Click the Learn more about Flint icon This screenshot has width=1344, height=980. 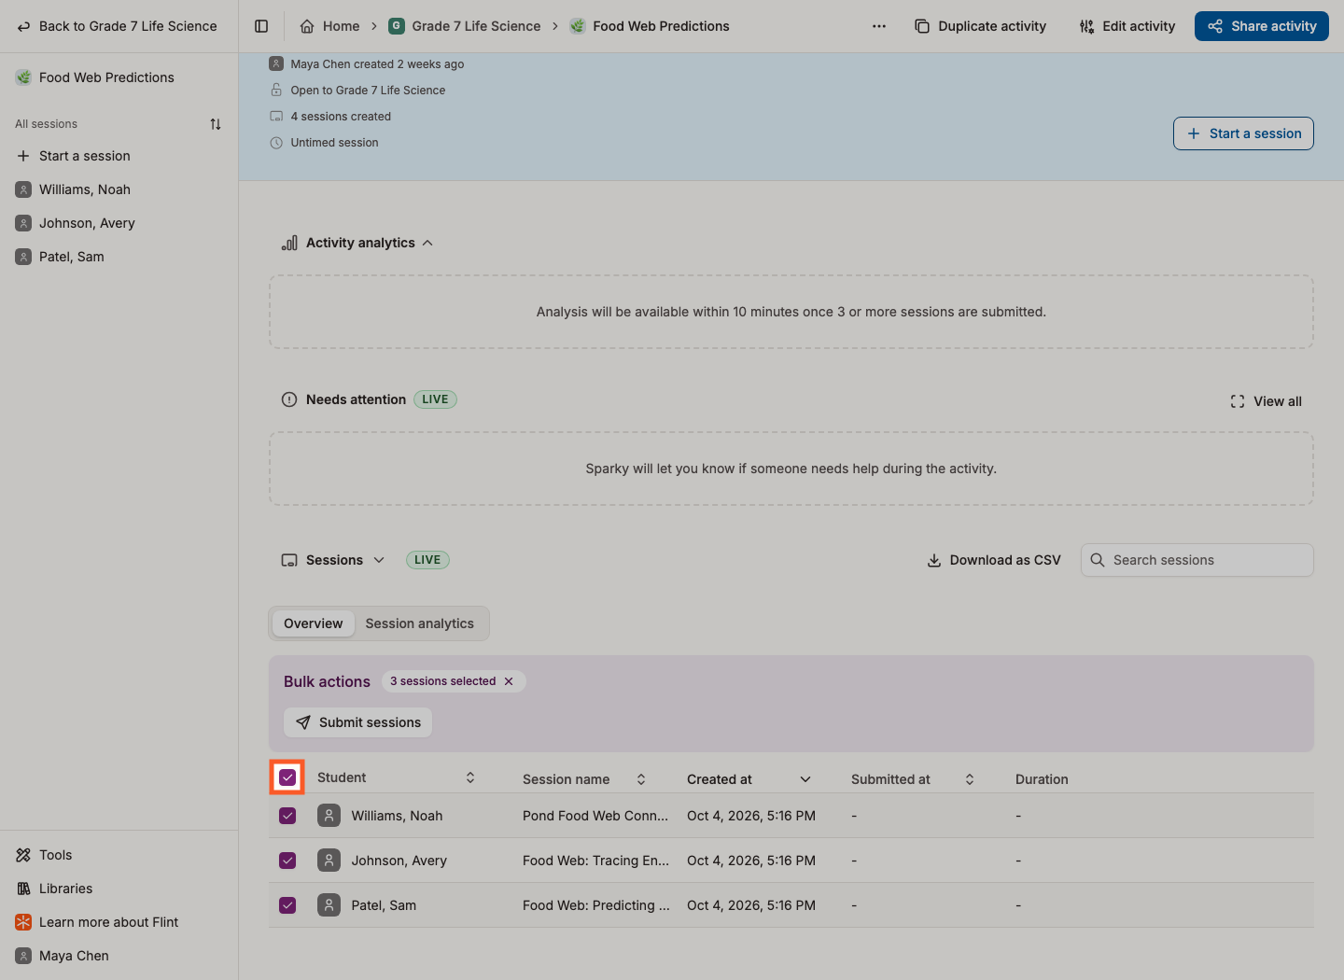[x=23, y=922]
